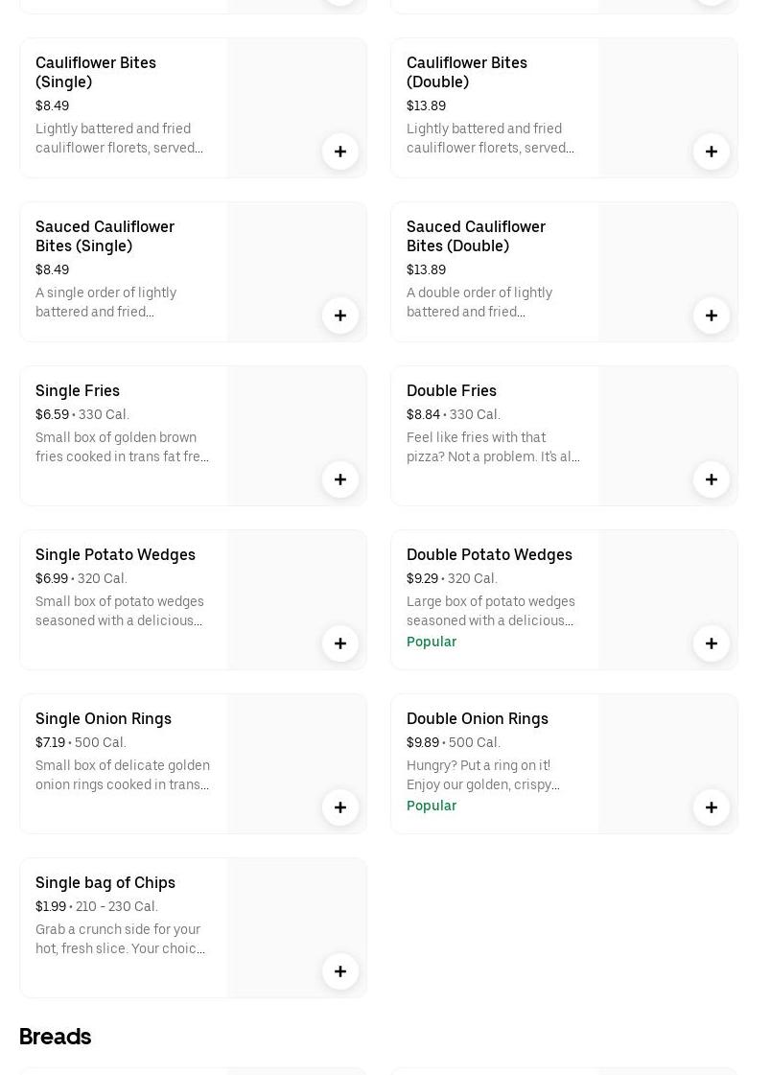This screenshot has width=771, height=1075.
Task: Add Sauced Cauliflower Bites (Single) to order
Action: [x=340, y=315]
